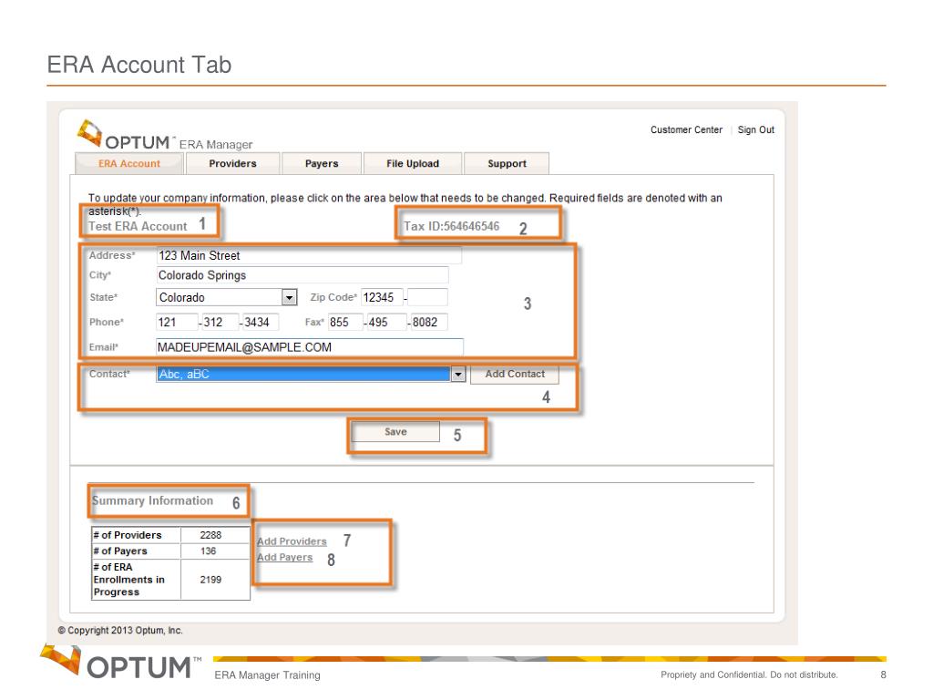
Task: Open the Customer Center link
Action: pos(686,129)
